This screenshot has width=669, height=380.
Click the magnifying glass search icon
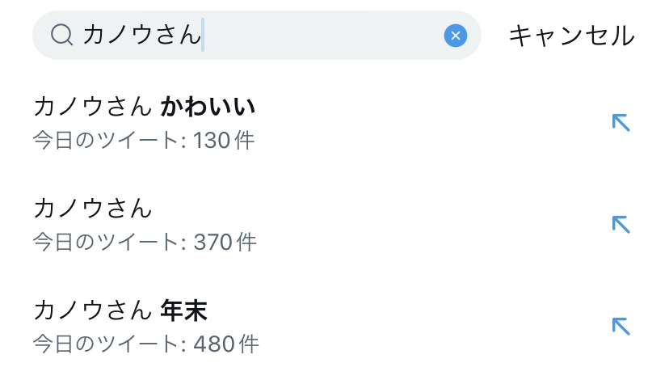coord(61,35)
